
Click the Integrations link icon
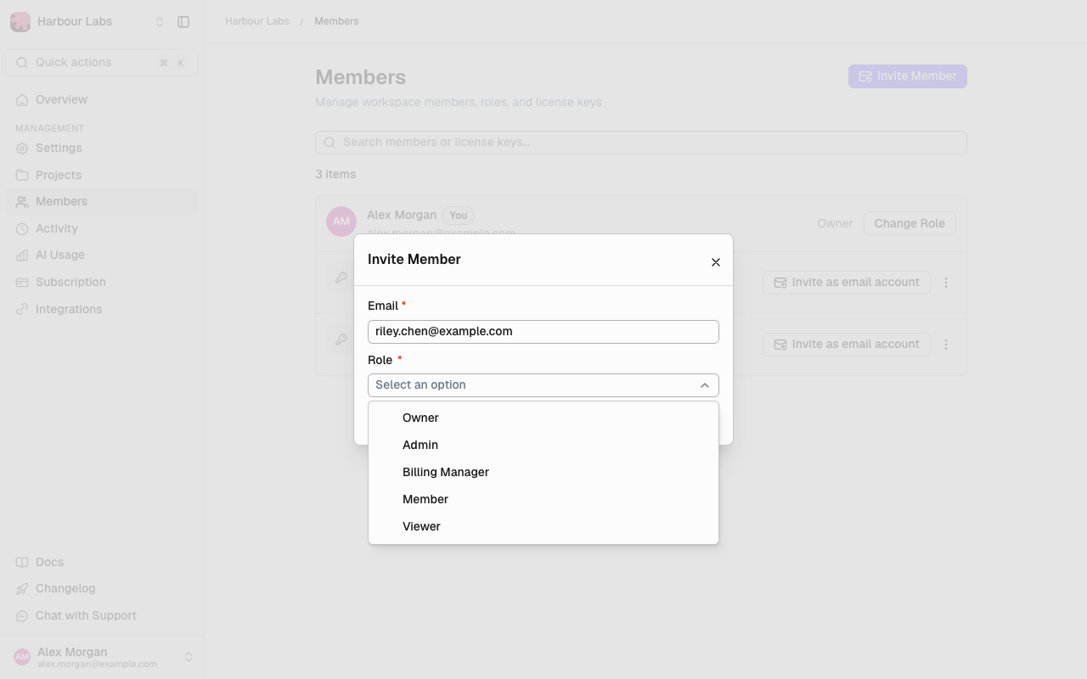[22, 309]
